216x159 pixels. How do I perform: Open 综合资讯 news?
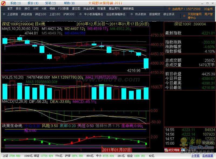tap(169, 14)
